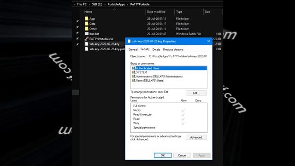The height and width of the screenshot is (166, 295).
Task: Click the Administrators group icon
Action: coord(134,77)
